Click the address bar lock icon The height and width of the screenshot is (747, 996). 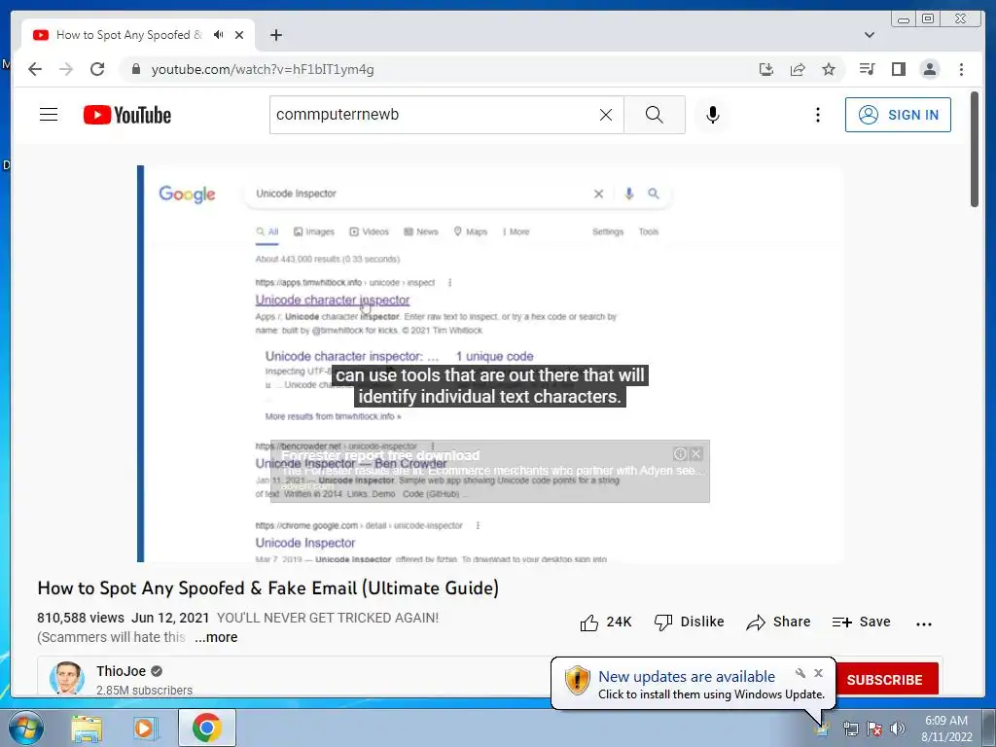point(135,69)
